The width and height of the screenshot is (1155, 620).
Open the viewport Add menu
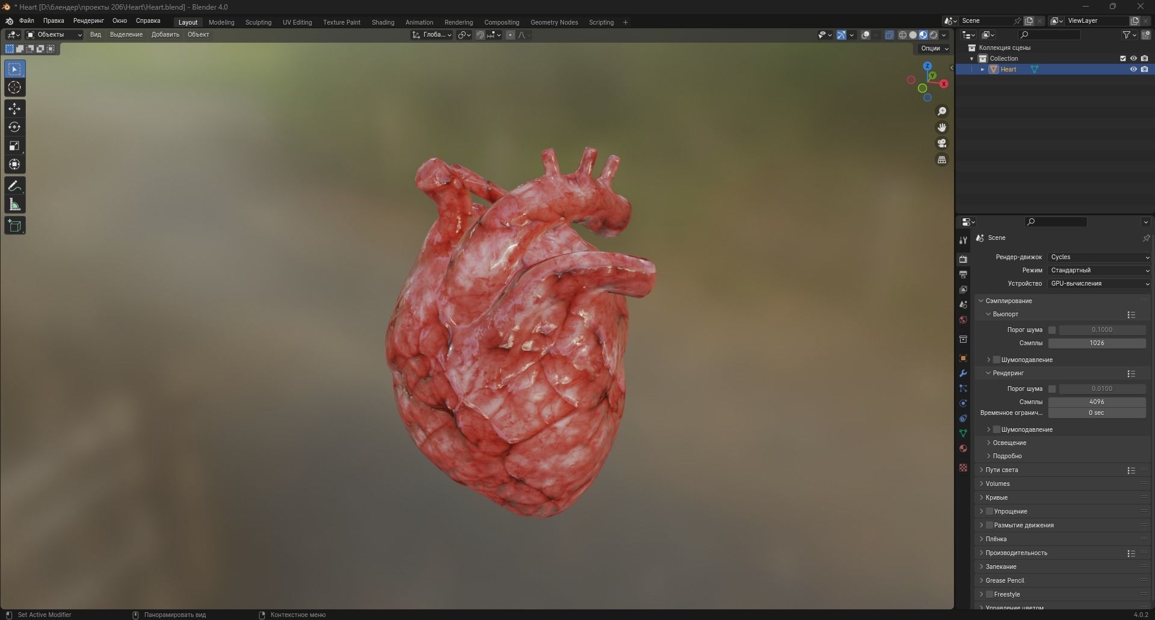coord(166,35)
